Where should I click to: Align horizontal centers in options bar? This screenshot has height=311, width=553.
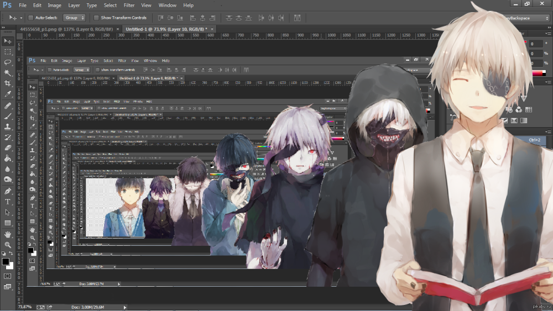tap(203, 18)
